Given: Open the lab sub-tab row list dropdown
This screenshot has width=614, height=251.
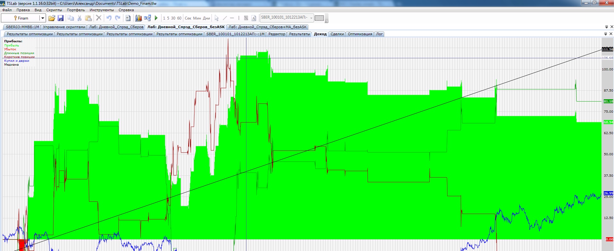Looking at the screenshot, I should (606, 34).
